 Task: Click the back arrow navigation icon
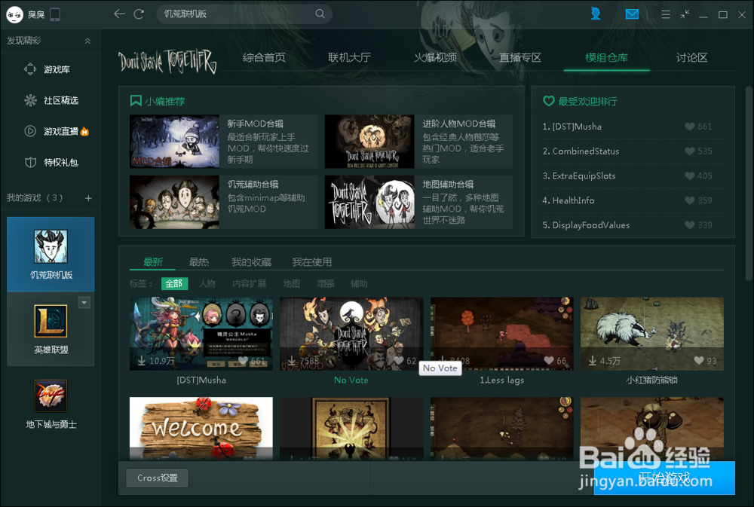click(119, 14)
